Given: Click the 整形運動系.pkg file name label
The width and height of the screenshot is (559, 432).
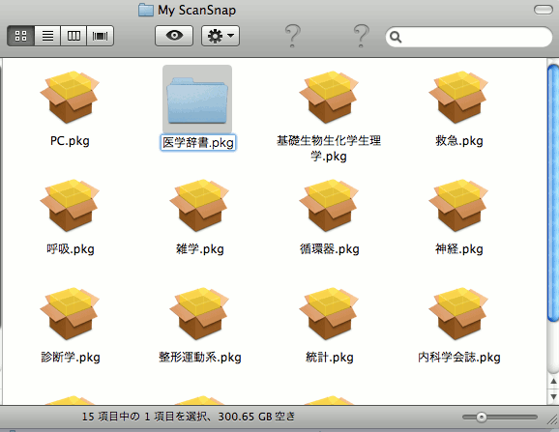Looking at the screenshot, I should tap(199, 358).
